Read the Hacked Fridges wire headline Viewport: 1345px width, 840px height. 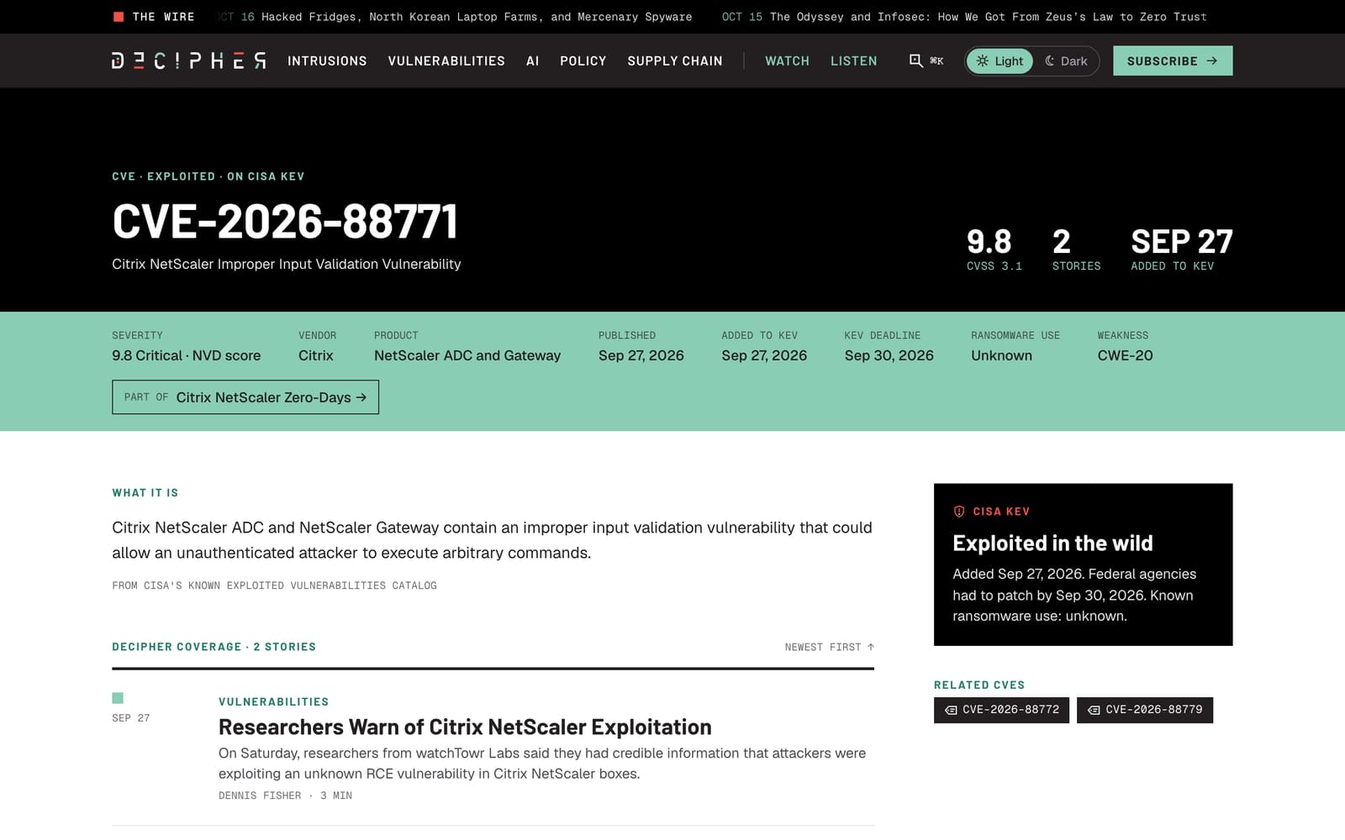(477, 17)
